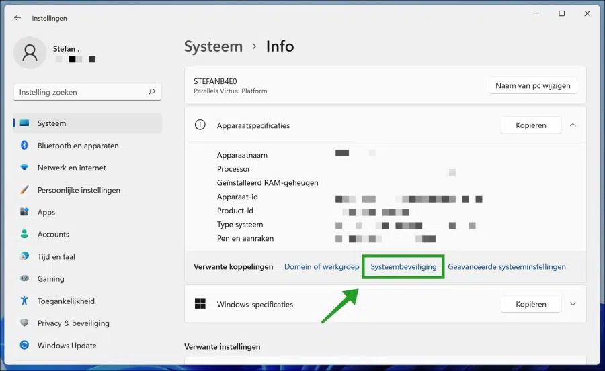Open the Systeembeveiliging link

pos(403,266)
